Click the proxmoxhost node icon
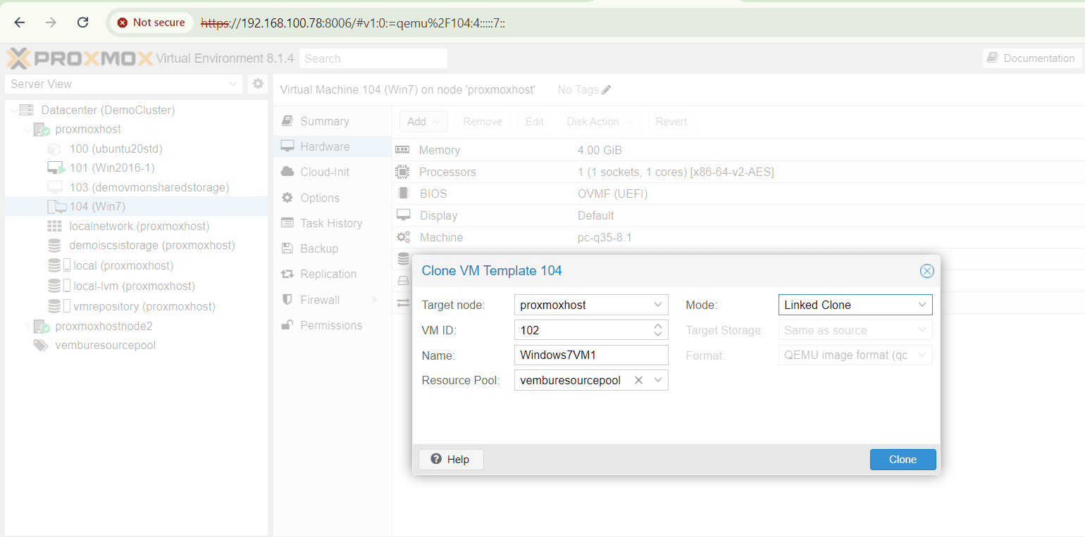Viewport: 1085px width, 537px height. point(41,129)
